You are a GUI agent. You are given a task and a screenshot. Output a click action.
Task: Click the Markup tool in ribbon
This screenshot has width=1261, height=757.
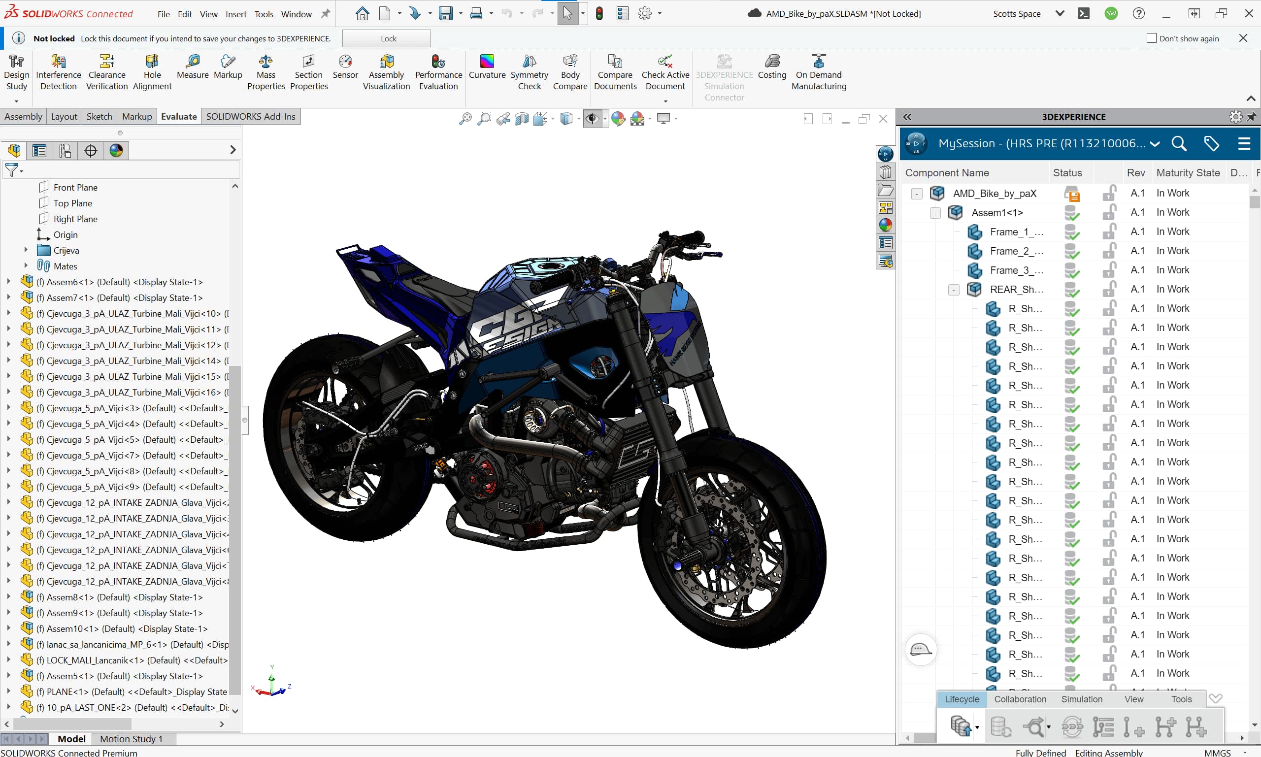click(228, 67)
